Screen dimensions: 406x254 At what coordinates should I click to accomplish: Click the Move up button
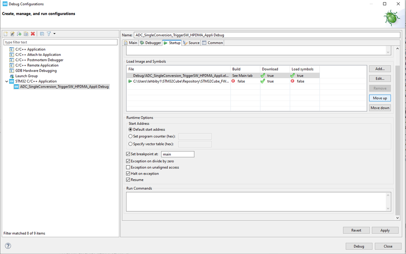380,98
